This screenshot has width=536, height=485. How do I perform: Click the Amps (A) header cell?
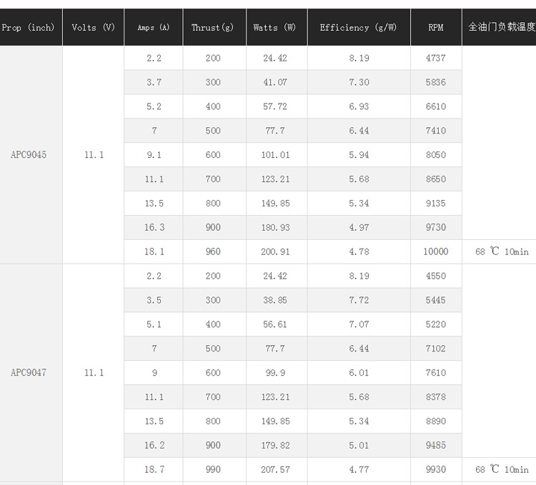[x=154, y=28]
